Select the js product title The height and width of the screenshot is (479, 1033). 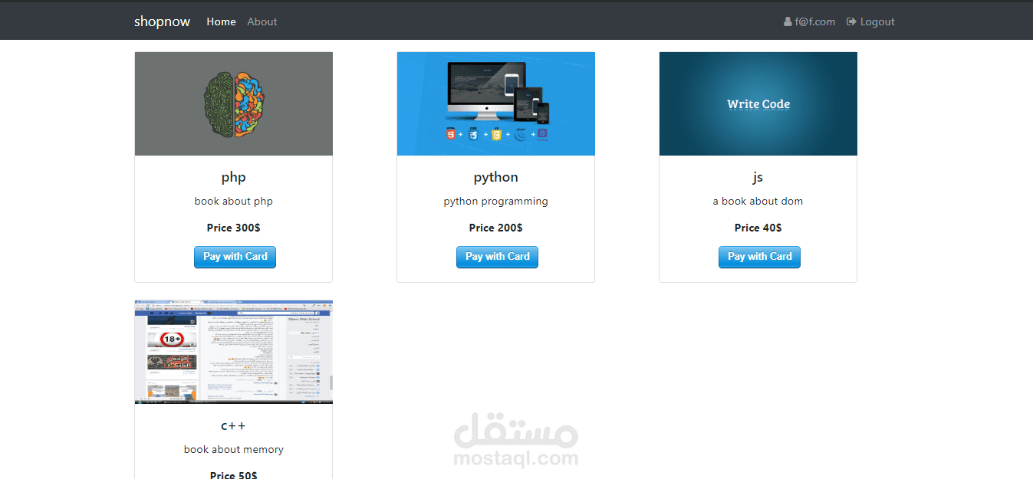[758, 178]
